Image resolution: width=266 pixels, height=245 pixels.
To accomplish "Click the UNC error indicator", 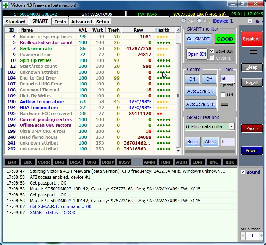I will click(x=214, y=162).
